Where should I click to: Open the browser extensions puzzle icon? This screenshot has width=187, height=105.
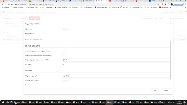[x=166, y=4]
